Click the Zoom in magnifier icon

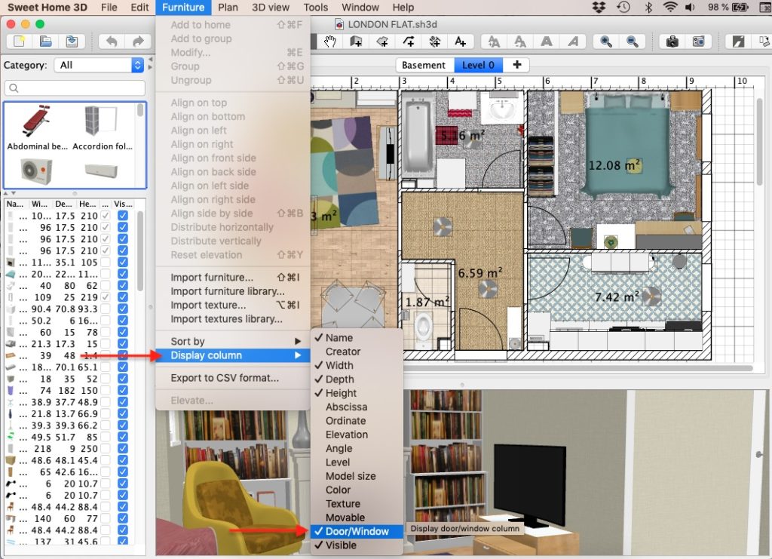(x=605, y=41)
